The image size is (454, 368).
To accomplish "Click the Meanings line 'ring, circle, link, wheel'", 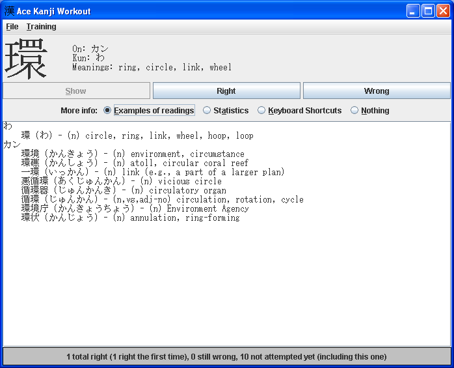I will [152, 67].
